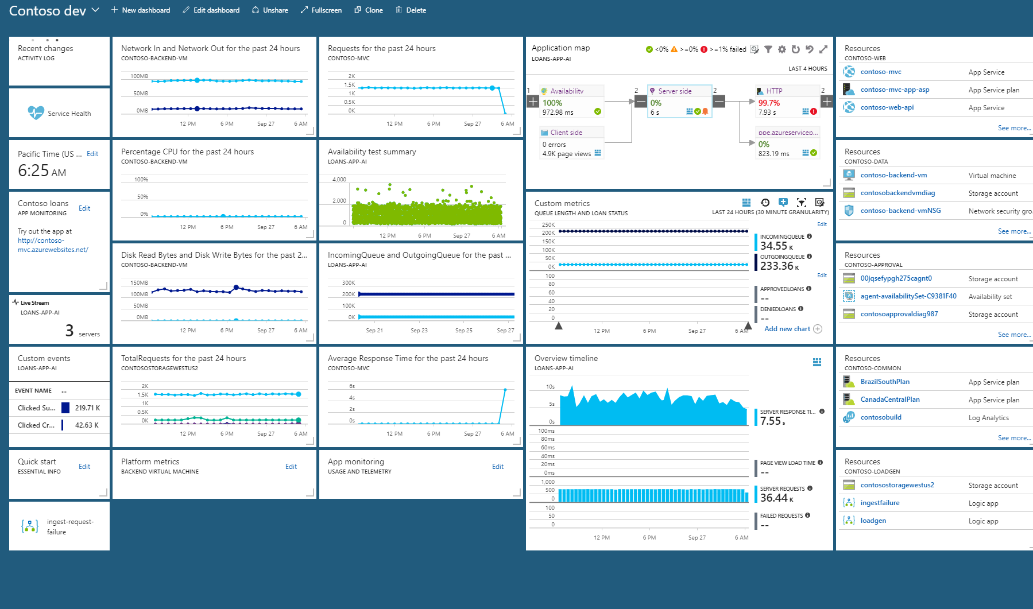
Task: Open the Overview timeline grid icon
Action: click(x=817, y=362)
